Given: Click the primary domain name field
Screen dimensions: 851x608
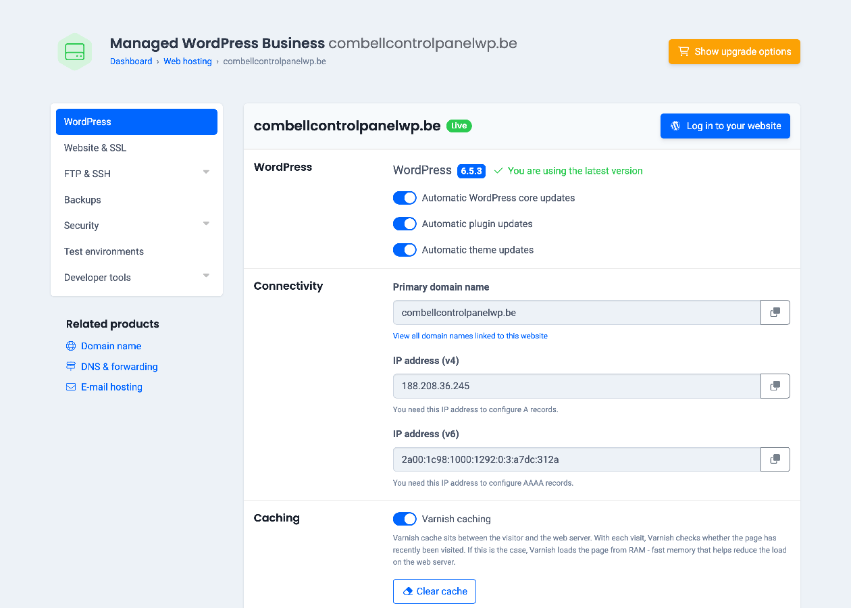Looking at the screenshot, I should click(x=577, y=313).
